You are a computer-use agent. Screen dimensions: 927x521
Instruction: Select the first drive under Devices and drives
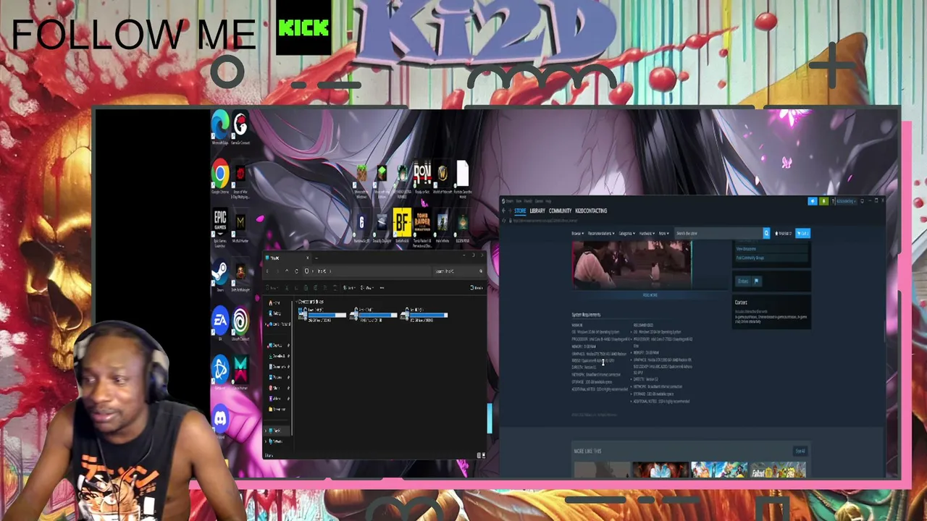point(322,315)
